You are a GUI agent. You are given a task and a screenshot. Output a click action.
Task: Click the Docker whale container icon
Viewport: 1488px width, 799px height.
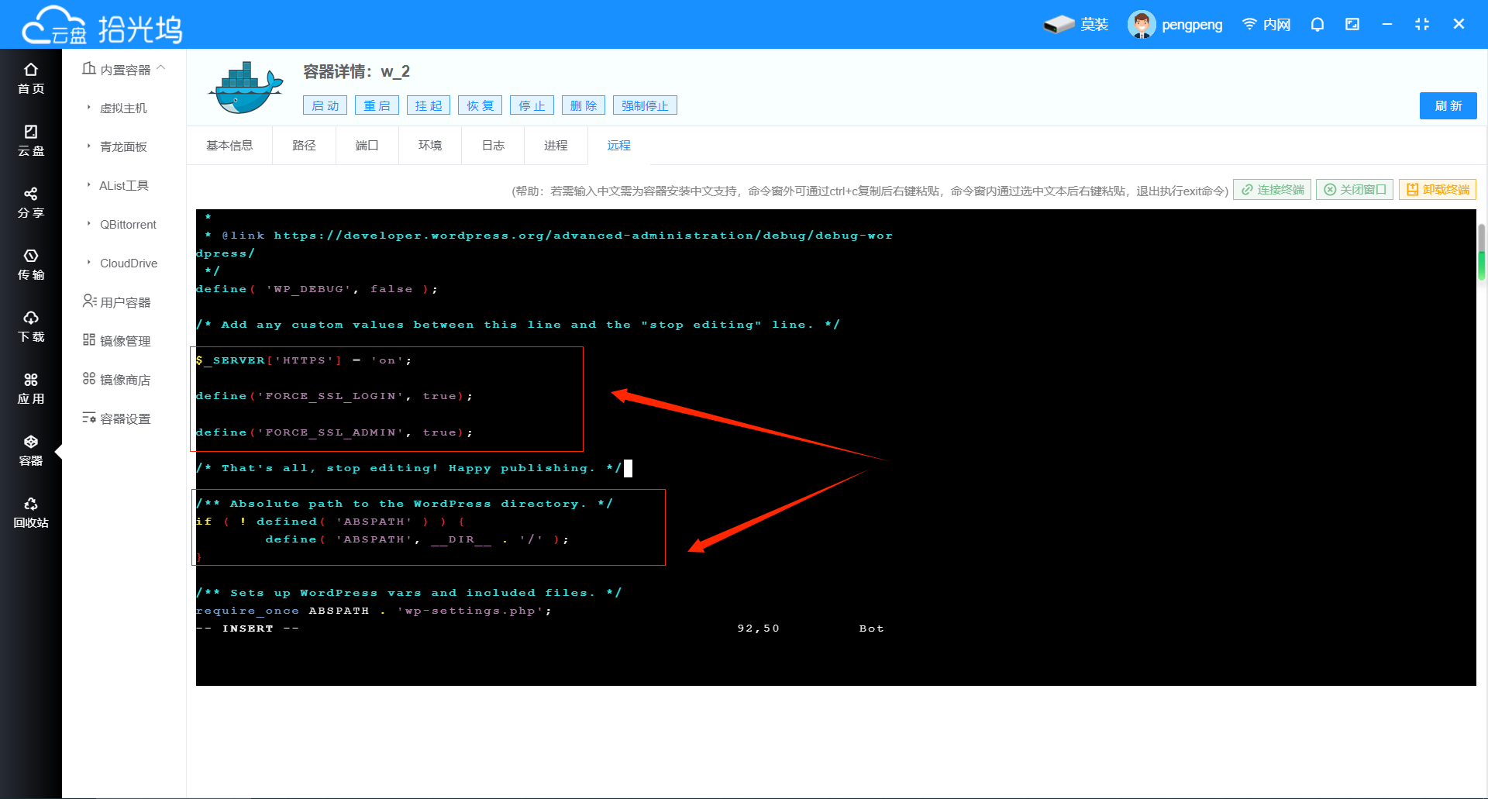pyautogui.click(x=246, y=88)
